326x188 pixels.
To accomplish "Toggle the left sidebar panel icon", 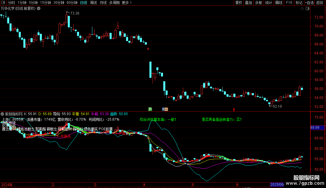I will pyautogui.click(x=3, y=3).
